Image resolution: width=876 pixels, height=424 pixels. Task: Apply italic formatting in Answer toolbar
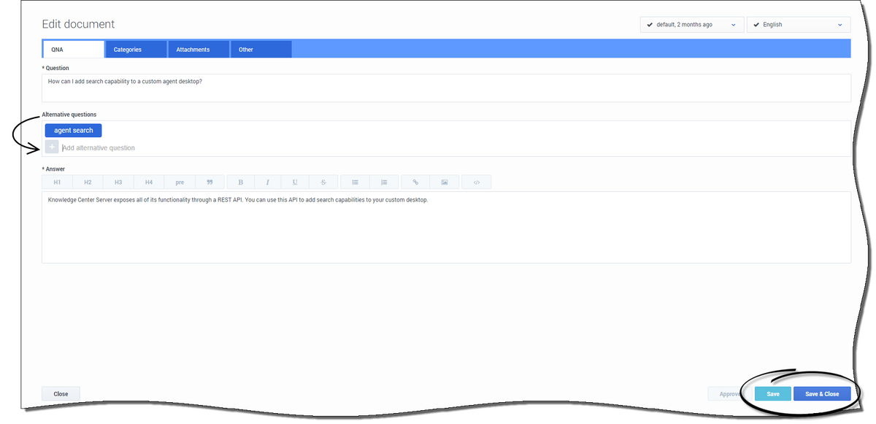[x=268, y=182]
